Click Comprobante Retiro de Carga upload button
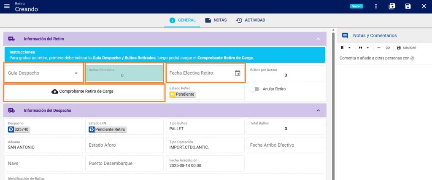 [x=83, y=91]
